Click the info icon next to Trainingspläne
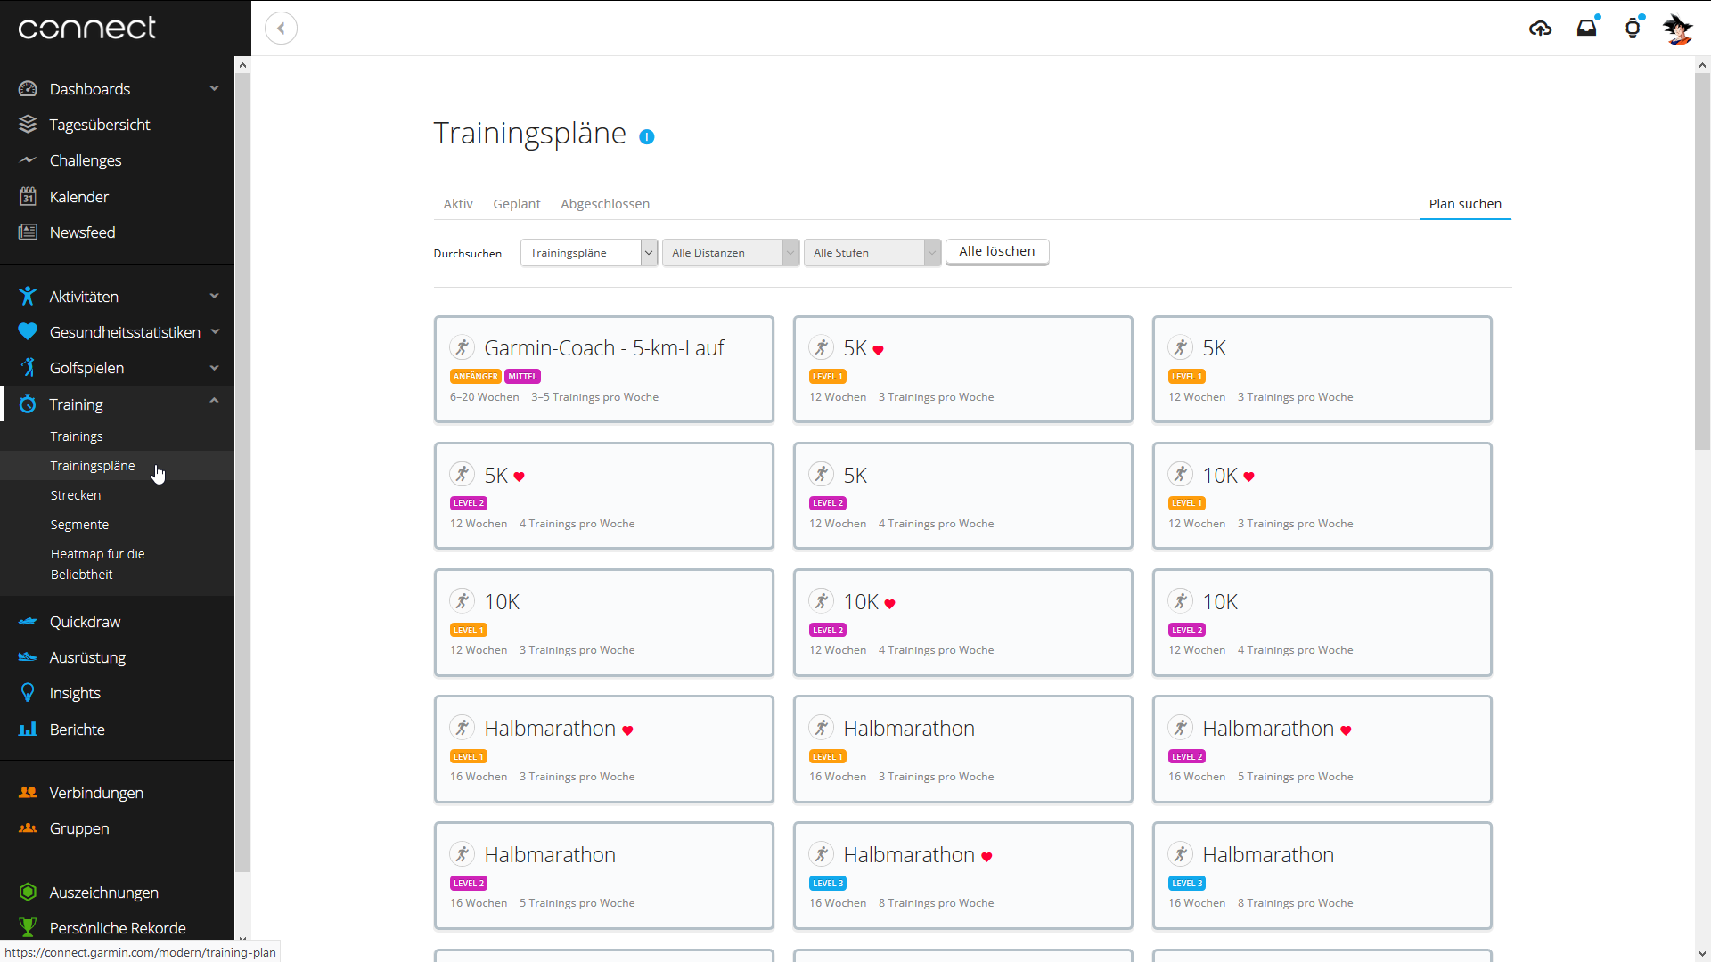 click(x=647, y=136)
